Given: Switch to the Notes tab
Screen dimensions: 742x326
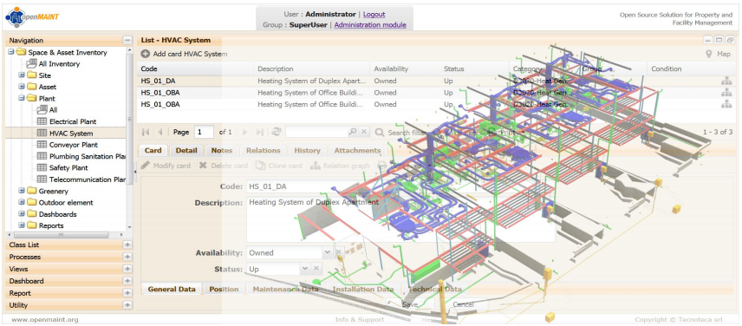Looking at the screenshot, I should click(x=222, y=151).
